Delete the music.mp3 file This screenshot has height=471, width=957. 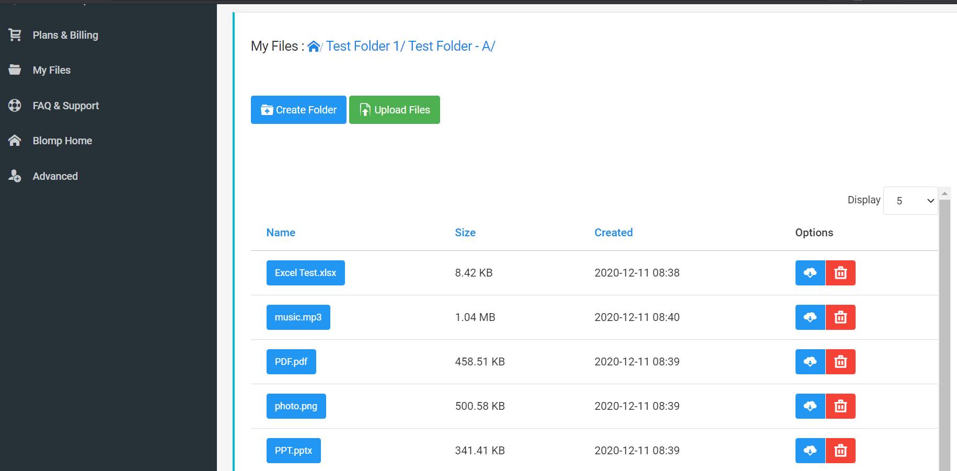pyautogui.click(x=840, y=317)
